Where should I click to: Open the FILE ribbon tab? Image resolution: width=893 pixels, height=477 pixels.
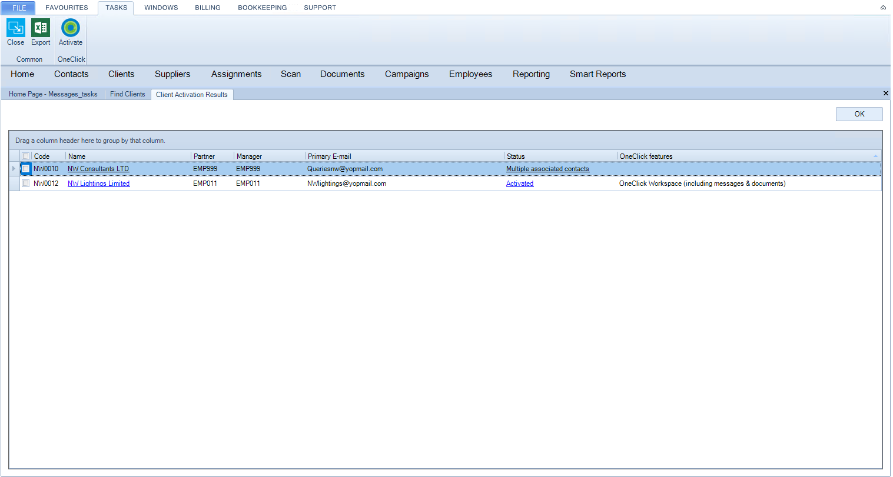(x=19, y=8)
